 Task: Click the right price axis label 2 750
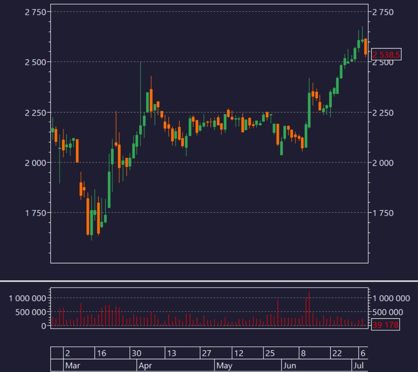pos(383,12)
